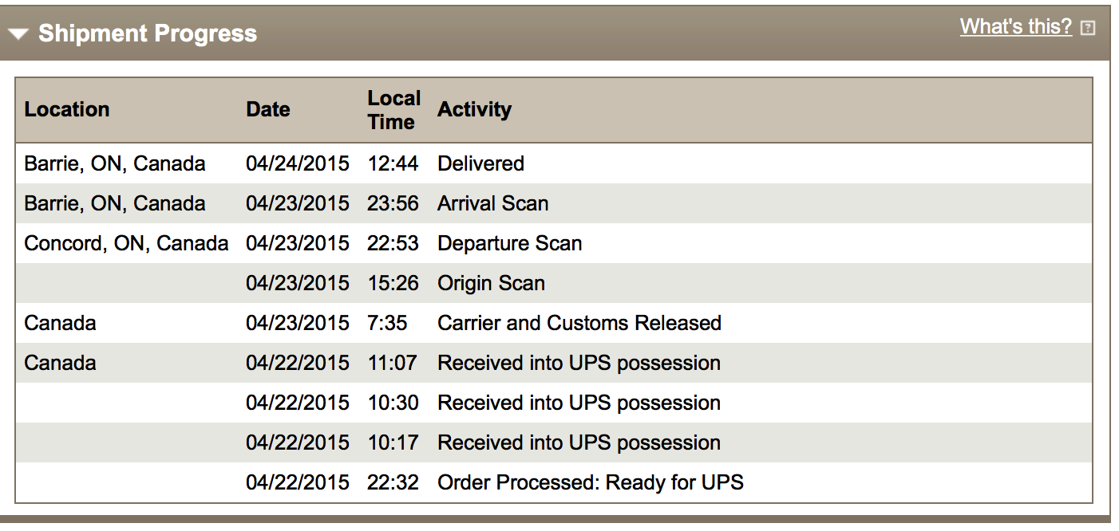Select the Delivered activity row
This screenshot has height=531, width=1119.
tap(554, 163)
